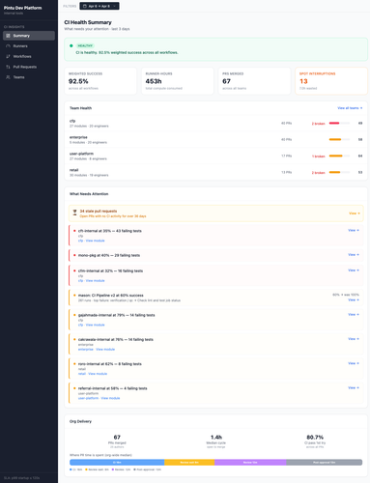Click the '2 broken' label in cfp row
370x483 pixels.
coord(318,124)
